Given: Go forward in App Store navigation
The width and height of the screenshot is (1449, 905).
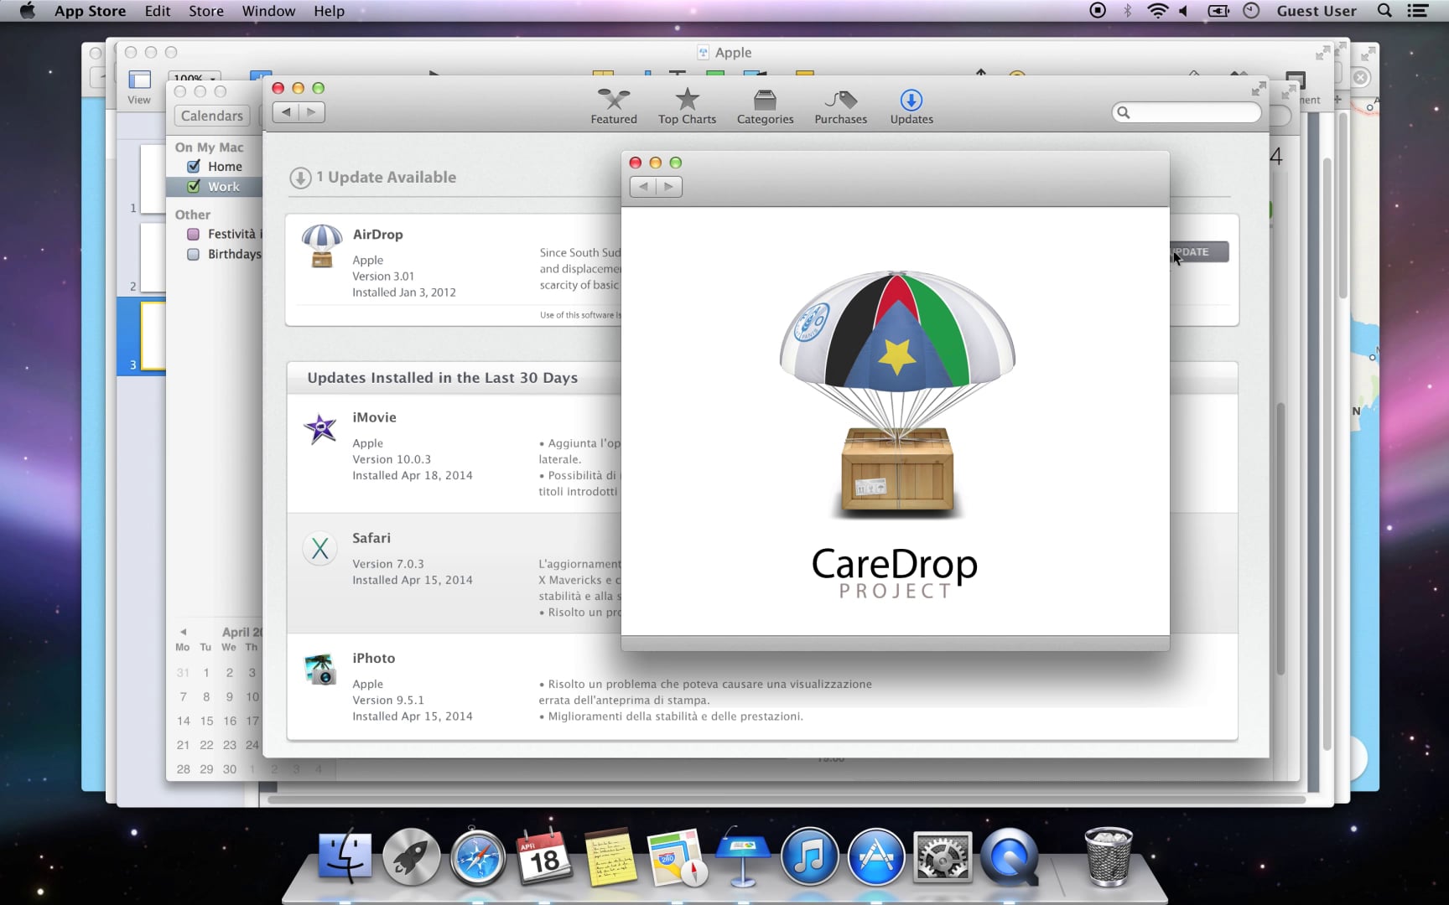Looking at the screenshot, I should click(312, 112).
